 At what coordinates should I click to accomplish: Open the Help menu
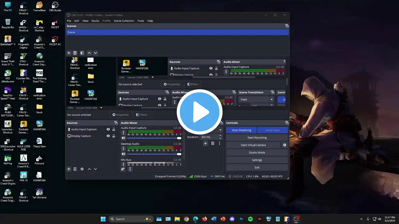pyautogui.click(x=150, y=21)
